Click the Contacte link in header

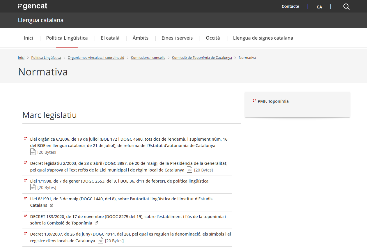pos(290,6)
